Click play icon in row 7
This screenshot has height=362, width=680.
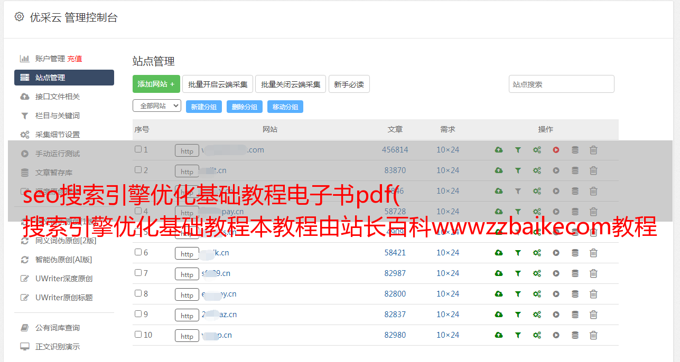click(556, 273)
